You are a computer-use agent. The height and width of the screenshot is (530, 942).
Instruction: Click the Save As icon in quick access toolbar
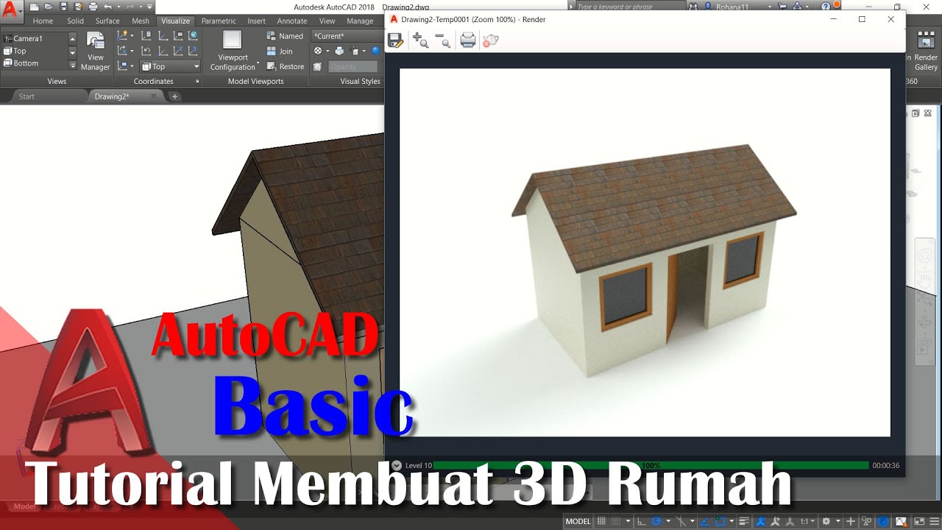point(78,7)
